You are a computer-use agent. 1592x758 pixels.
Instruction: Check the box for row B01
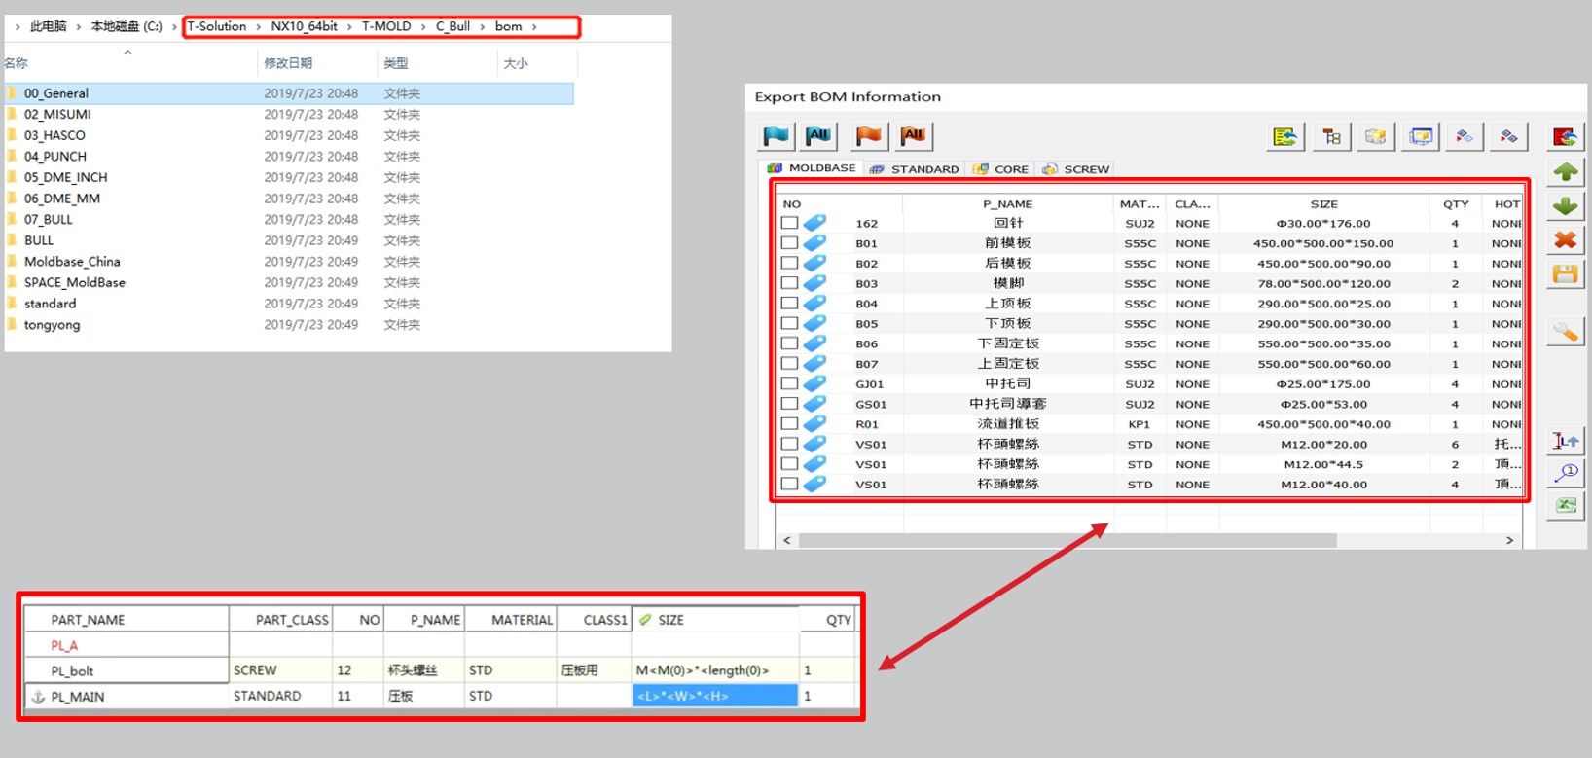click(x=789, y=243)
